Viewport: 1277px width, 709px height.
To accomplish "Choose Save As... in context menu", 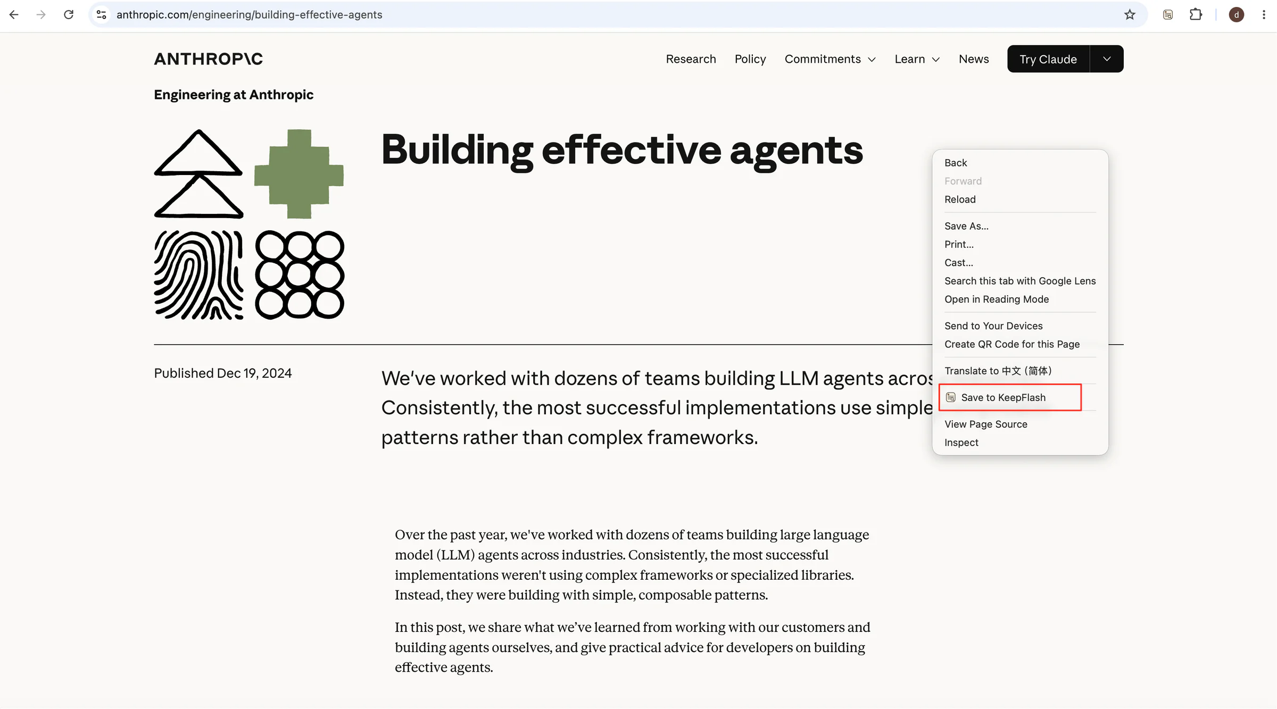I will tap(1020, 226).
